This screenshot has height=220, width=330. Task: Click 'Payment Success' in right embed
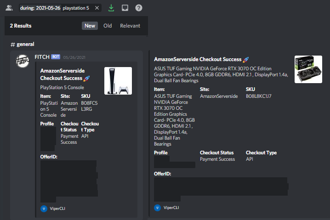pyautogui.click(x=217, y=159)
